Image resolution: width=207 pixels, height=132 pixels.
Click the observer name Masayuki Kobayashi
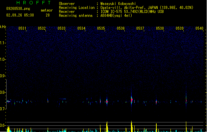pos(118,4)
